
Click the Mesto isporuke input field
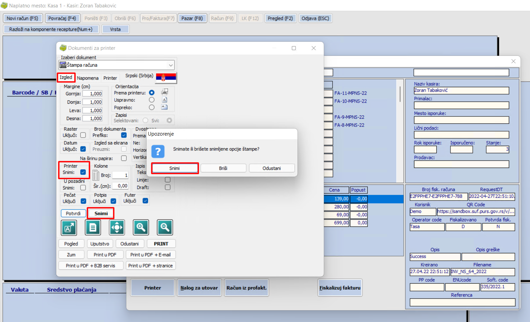[461, 120]
